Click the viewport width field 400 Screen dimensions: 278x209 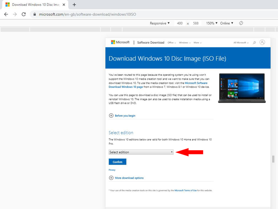[180, 23]
